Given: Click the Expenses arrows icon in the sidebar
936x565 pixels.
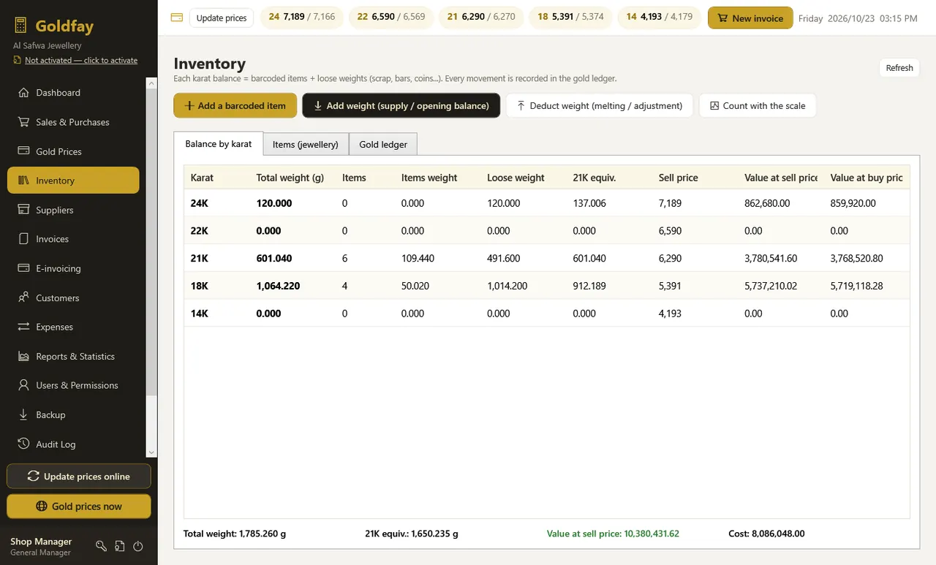Looking at the screenshot, I should pyautogui.click(x=23, y=327).
